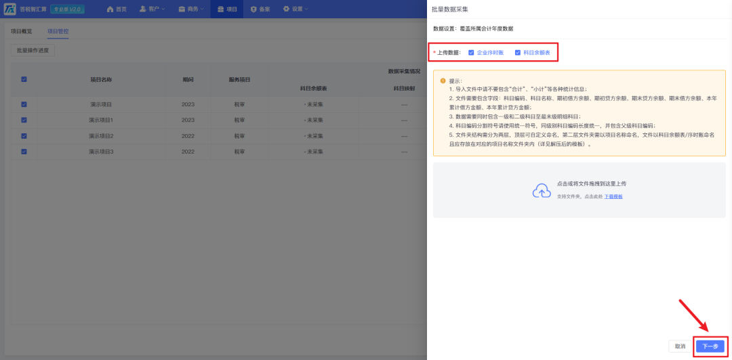732x360 pixels.
Task: Toggle the select-all checkbox in table header
Action: point(24,79)
